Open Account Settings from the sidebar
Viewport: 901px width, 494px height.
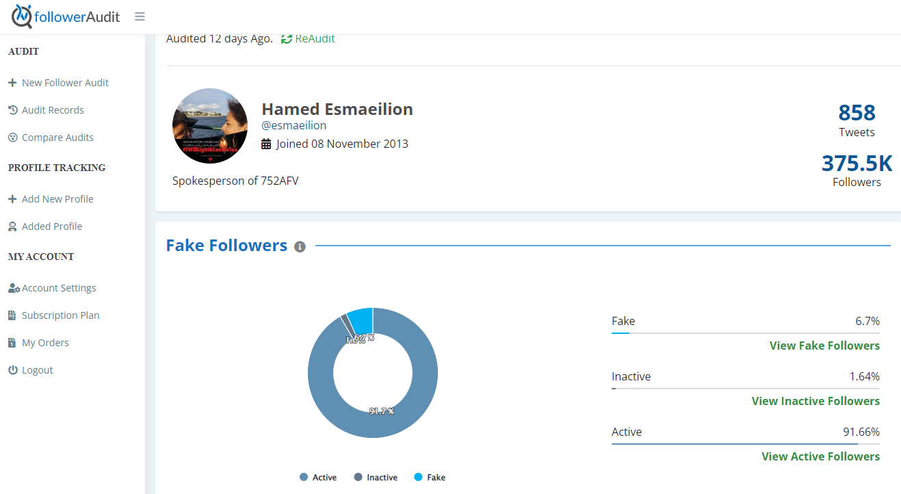pos(59,288)
